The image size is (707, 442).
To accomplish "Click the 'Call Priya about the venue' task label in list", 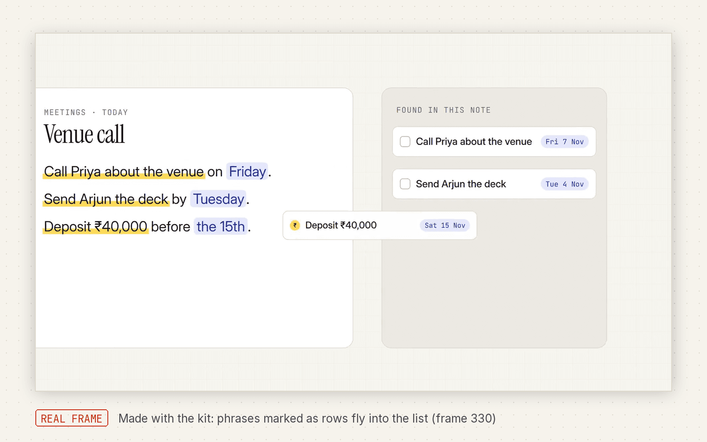I will point(474,141).
